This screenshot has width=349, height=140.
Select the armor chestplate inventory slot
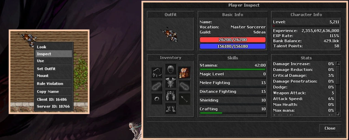pyautogui.click(x=170, y=82)
